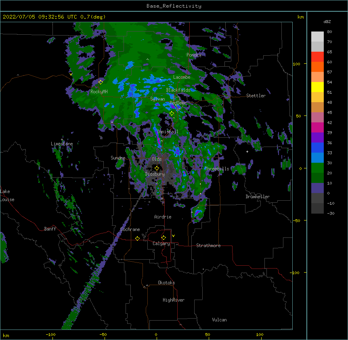Click the 80 value on dBZ scale

pos(329,32)
